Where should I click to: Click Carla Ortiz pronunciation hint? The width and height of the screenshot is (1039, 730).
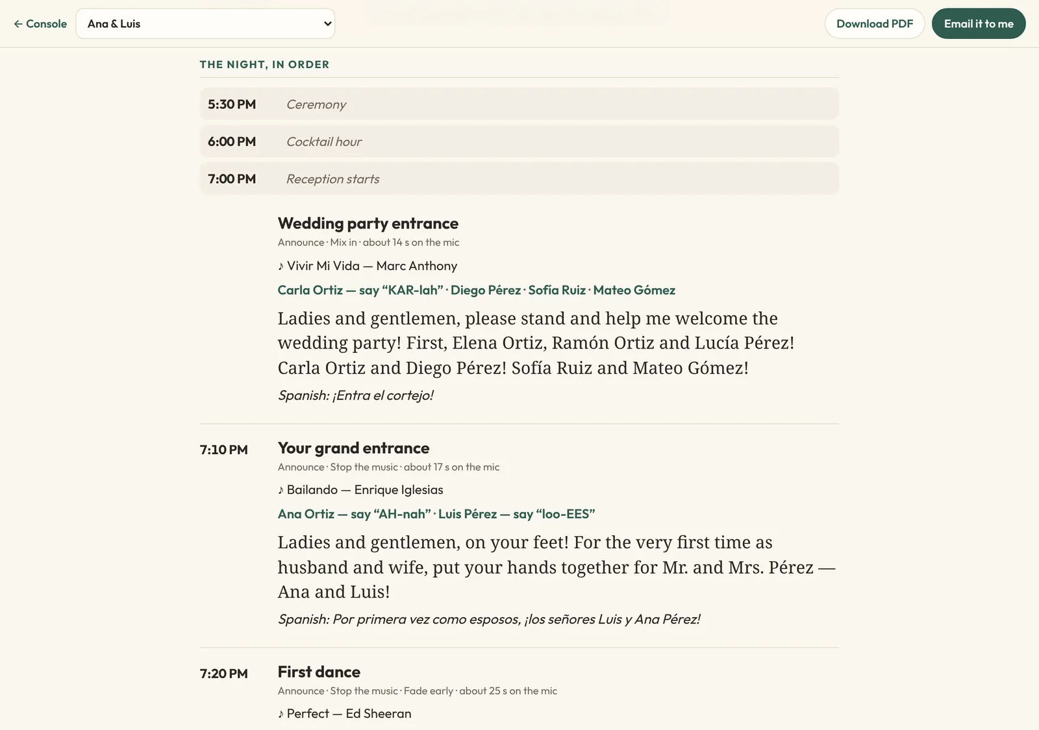pyautogui.click(x=360, y=290)
